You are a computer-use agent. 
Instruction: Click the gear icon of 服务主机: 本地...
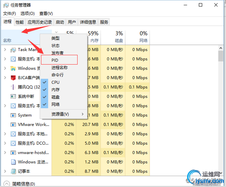click(x=13, y=134)
